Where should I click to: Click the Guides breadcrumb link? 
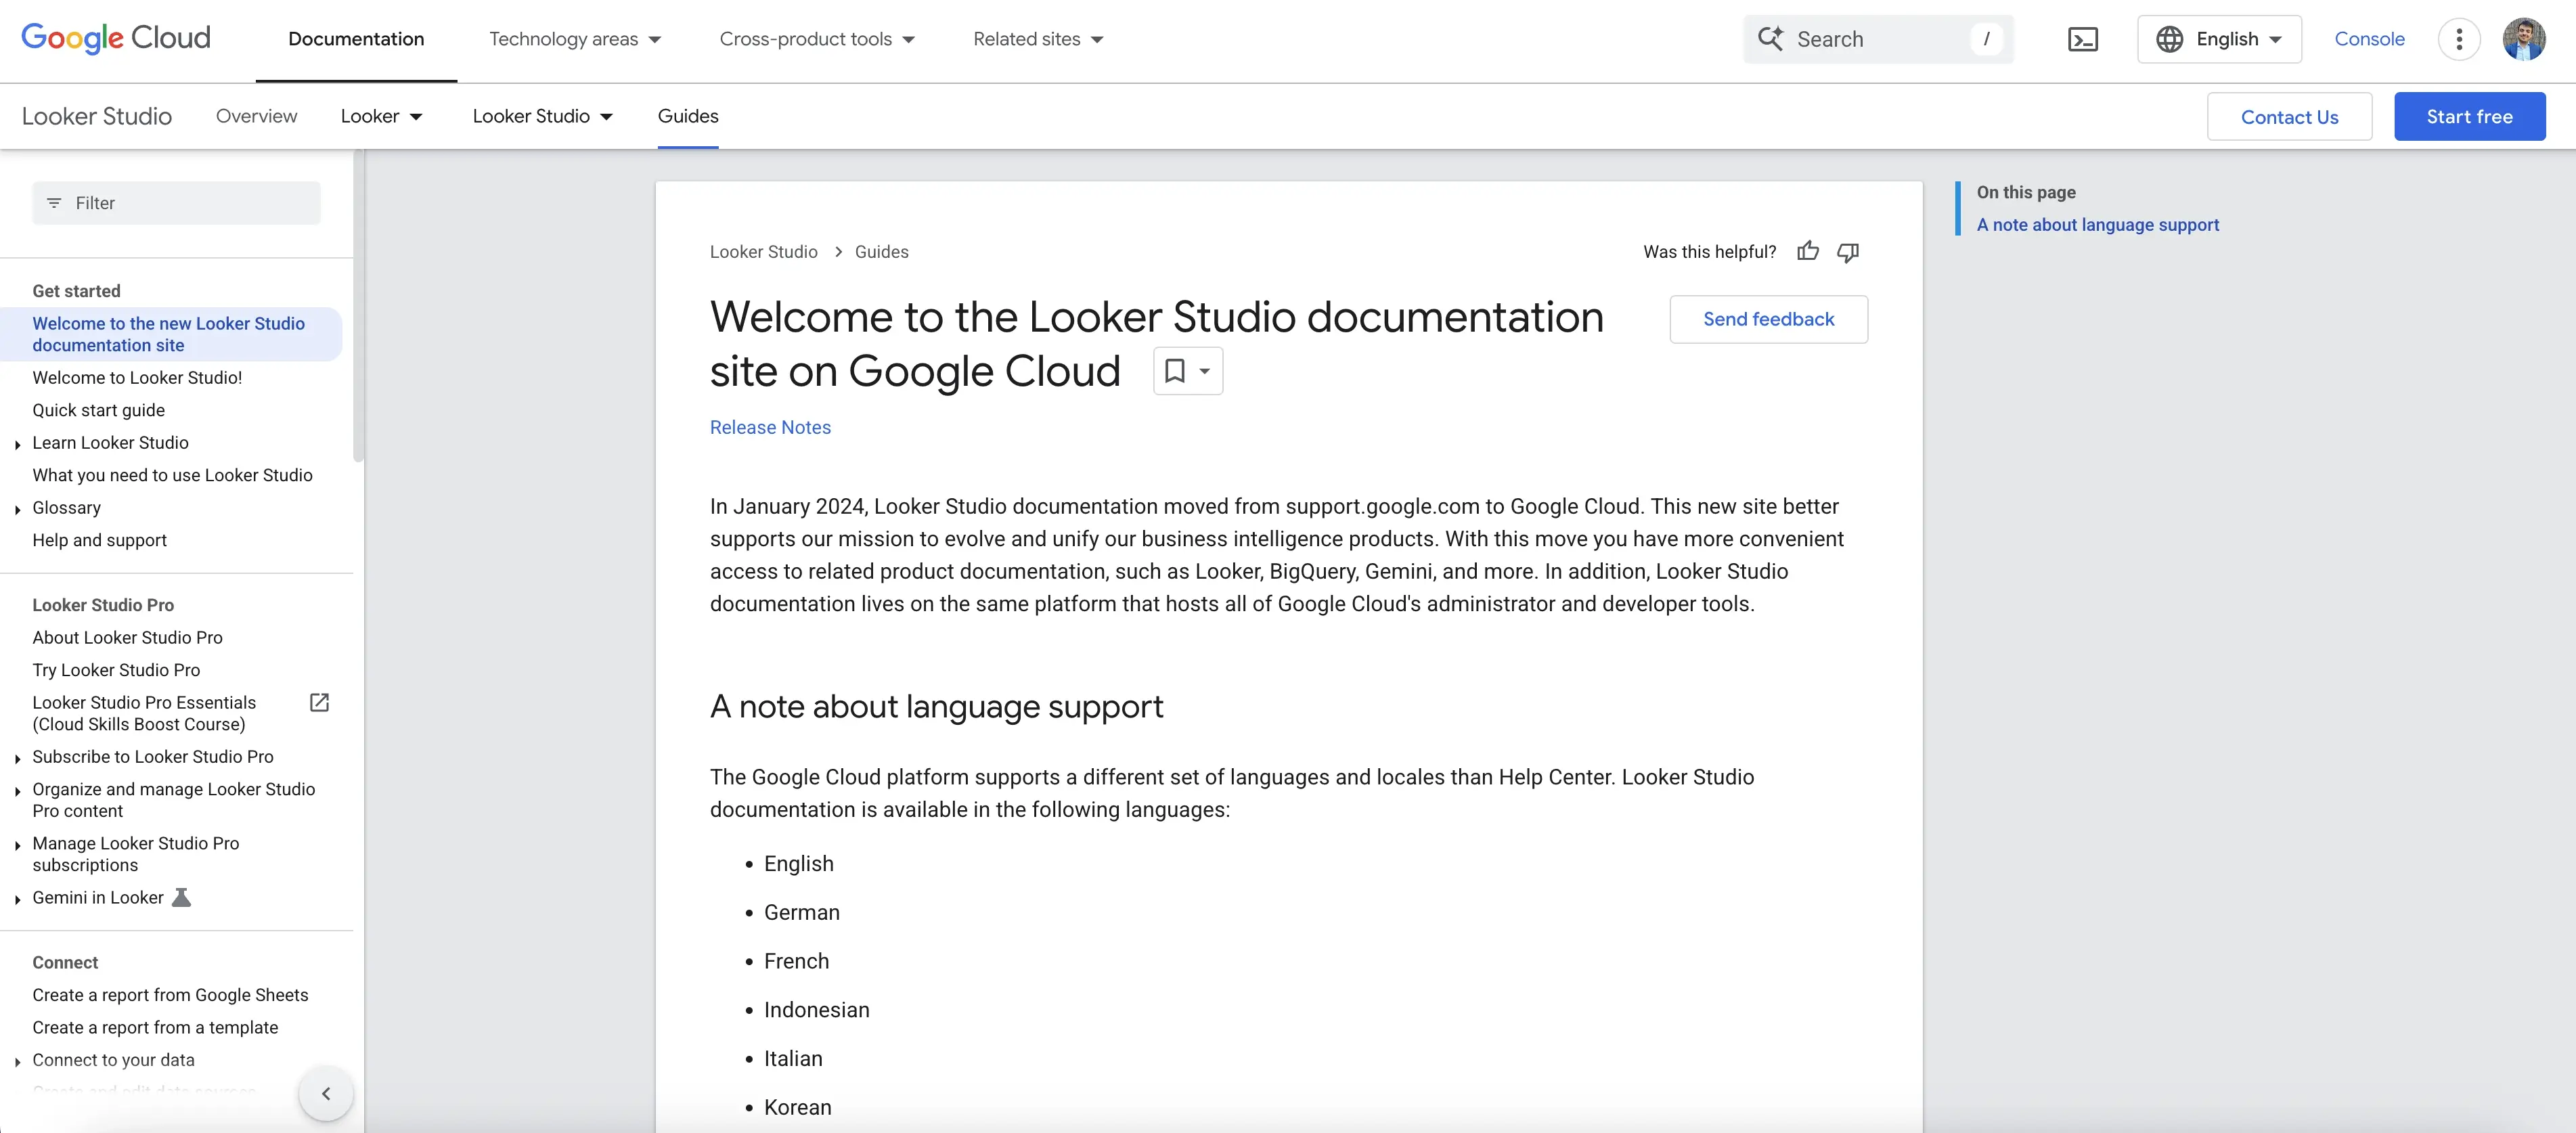point(881,251)
